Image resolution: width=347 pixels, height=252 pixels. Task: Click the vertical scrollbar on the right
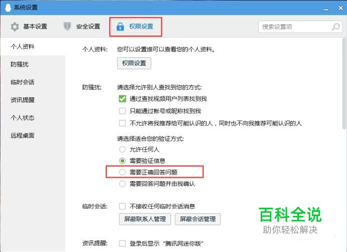(343, 83)
